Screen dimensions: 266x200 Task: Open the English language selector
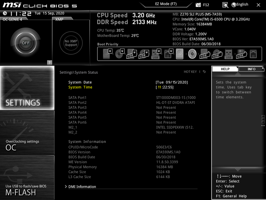pyautogui.click(x=240, y=5)
